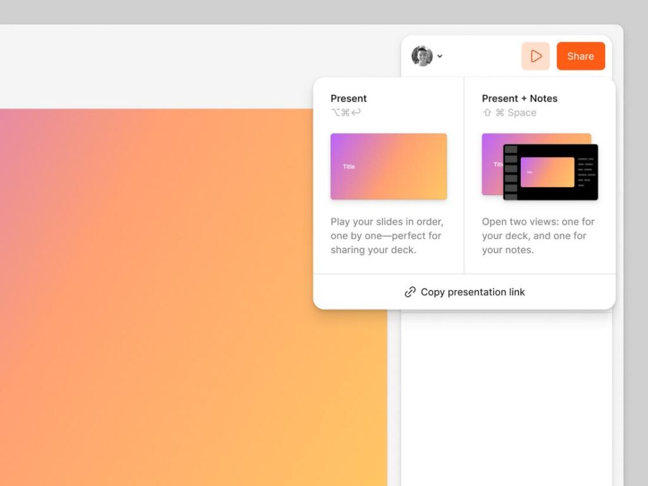
Task: Click the Title label on the slide preview
Action: click(x=348, y=166)
